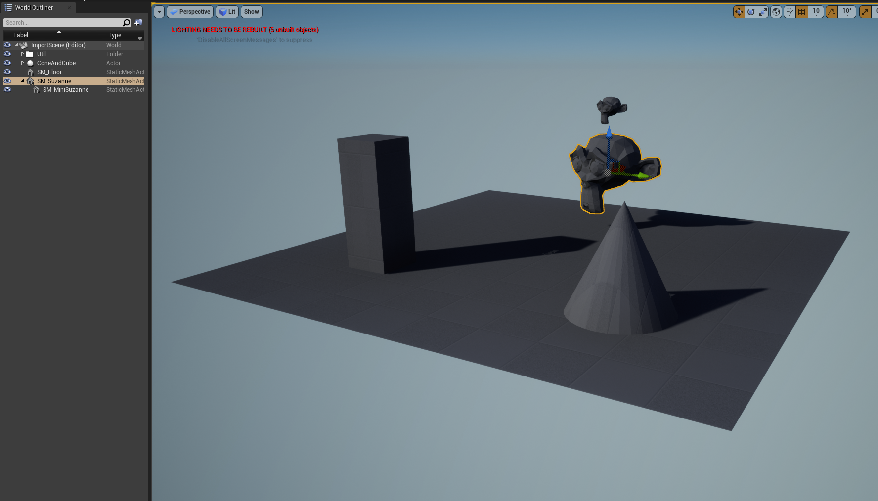Viewport: 878px width, 501px height.
Task: Create a new folder in outliner
Action: (138, 22)
